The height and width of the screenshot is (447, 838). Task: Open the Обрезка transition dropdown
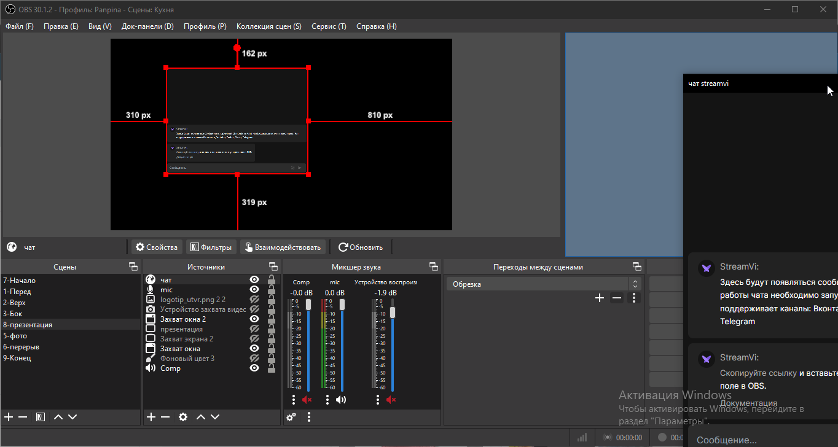coord(543,284)
